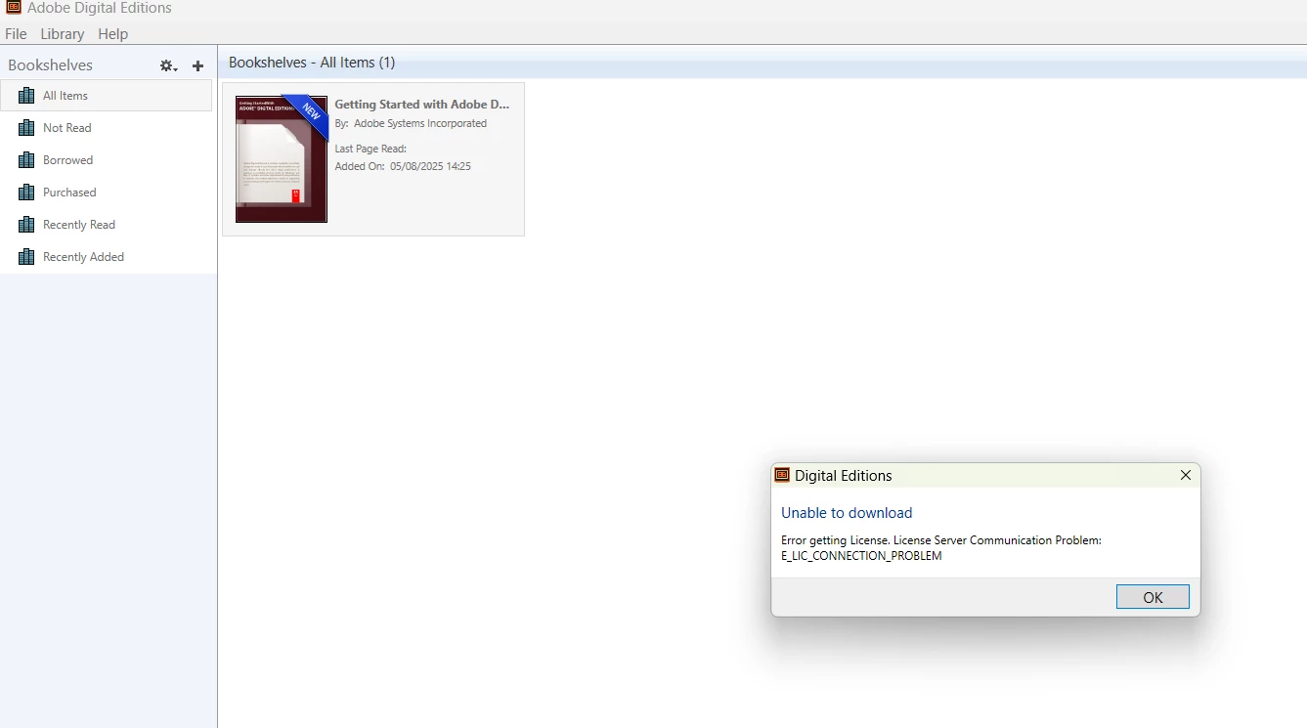Open the bookshelf options gear menu
The width and height of the screenshot is (1307, 728).
[168, 65]
